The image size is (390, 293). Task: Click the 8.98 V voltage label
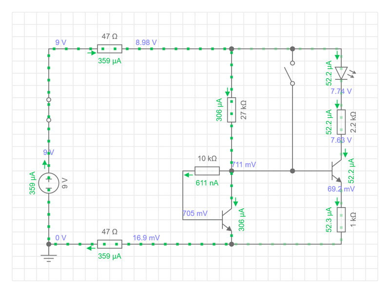pos(146,42)
